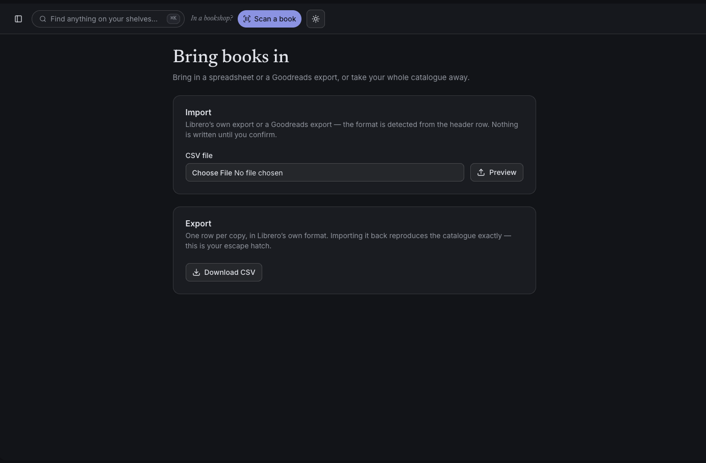
Task: Click the ⌘K shortcut badge
Action: [x=173, y=19]
